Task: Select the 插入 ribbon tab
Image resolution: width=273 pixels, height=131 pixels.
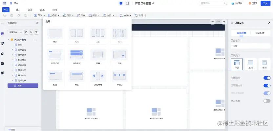Action: (x=18, y=10)
